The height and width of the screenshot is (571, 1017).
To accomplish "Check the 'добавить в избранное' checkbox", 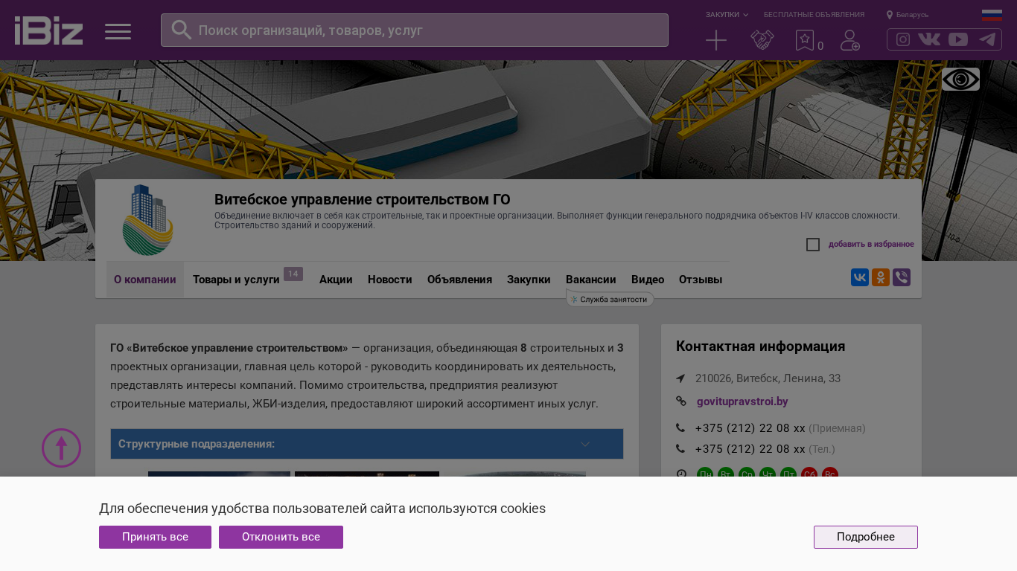I will pos(813,245).
